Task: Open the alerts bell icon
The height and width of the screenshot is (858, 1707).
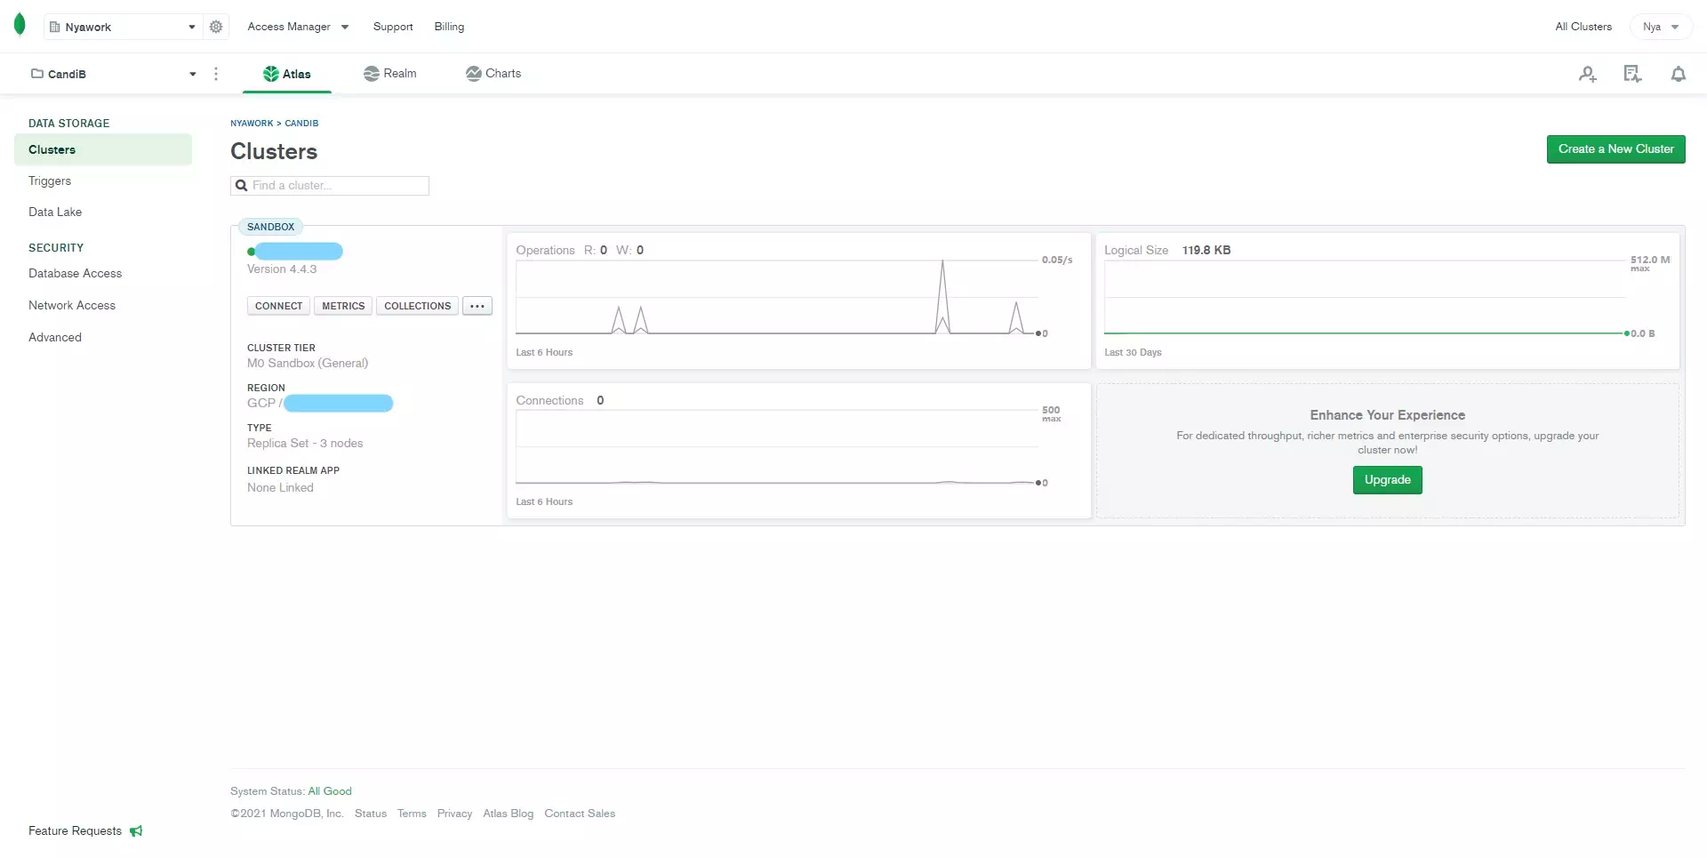Action: click(1678, 74)
